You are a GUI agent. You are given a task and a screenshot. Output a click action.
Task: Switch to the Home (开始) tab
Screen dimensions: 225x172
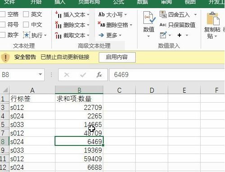pyautogui.click(x=36, y=2)
